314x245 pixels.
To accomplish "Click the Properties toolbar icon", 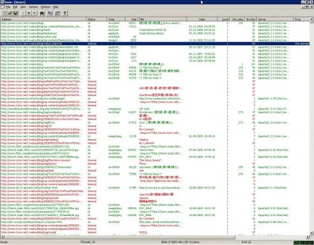I will (x=57, y=13).
